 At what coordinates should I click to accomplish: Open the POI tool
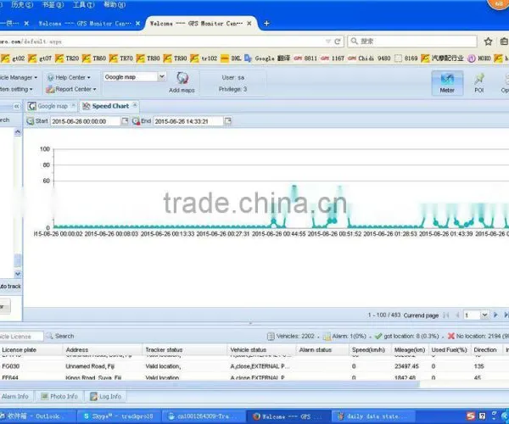pyautogui.click(x=478, y=83)
